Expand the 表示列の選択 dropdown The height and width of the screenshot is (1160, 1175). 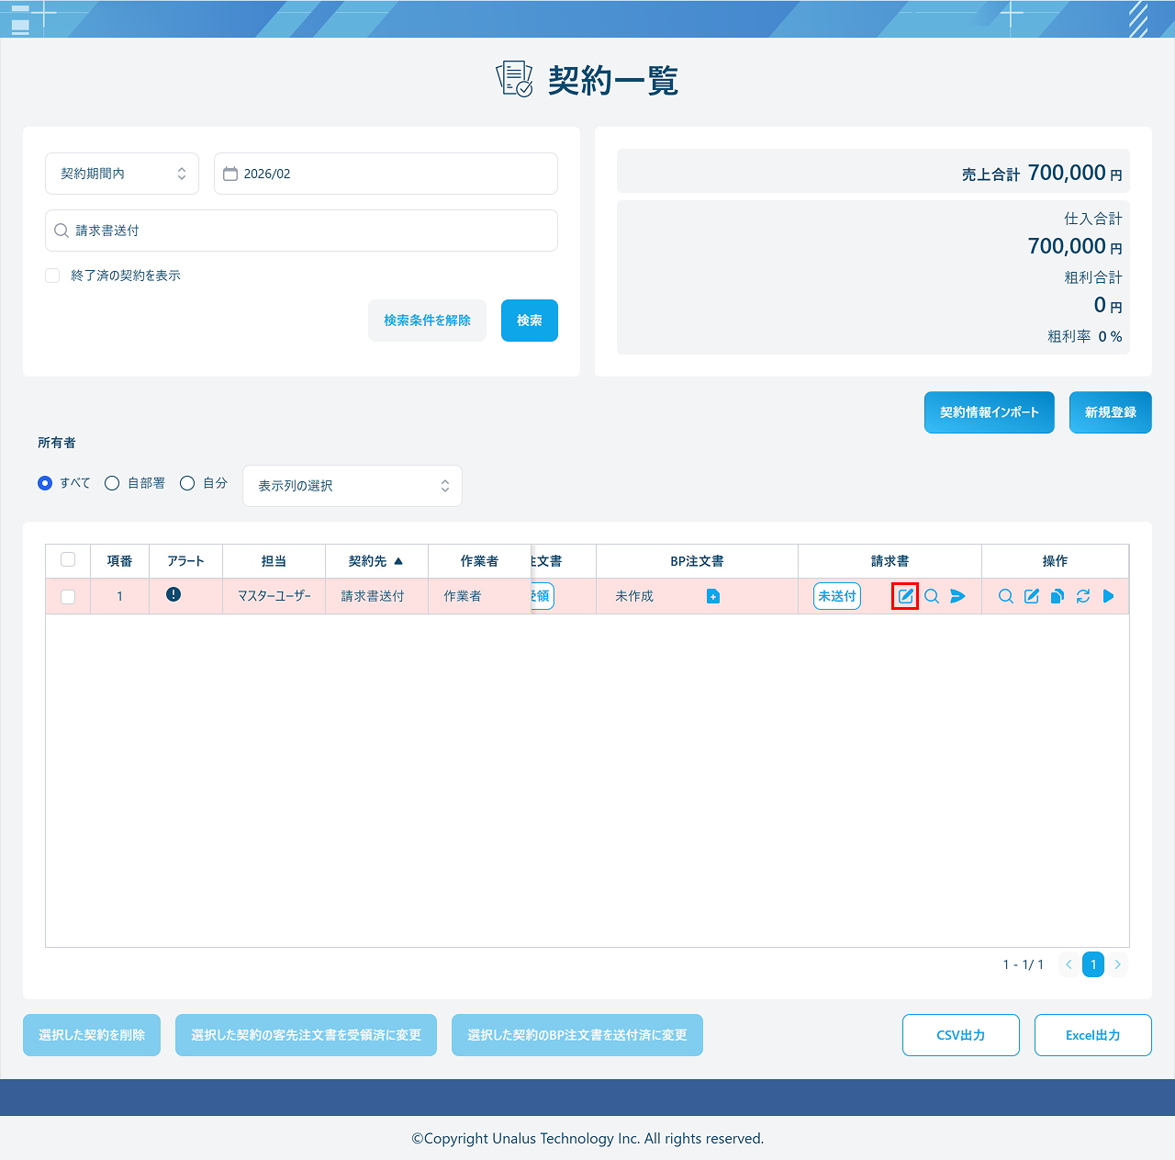pos(352,486)
